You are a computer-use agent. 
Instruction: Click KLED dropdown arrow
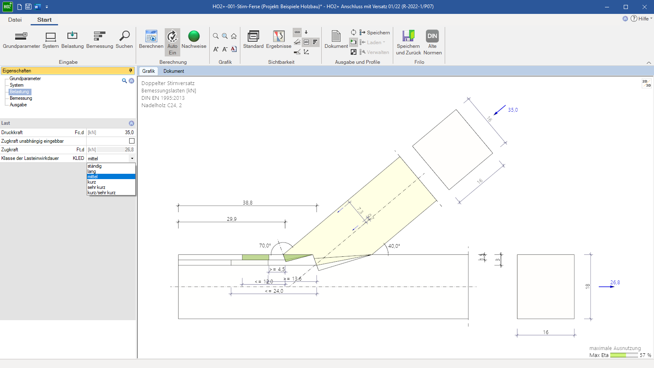132,158
